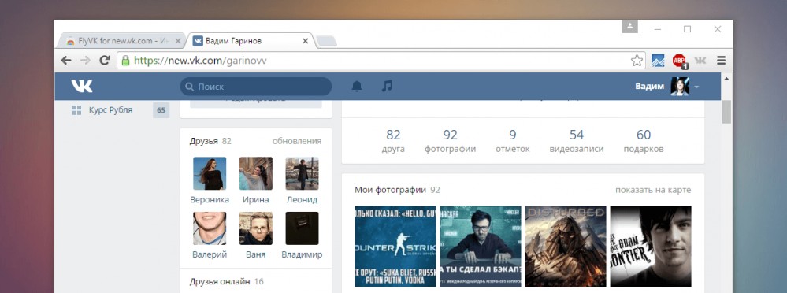The height and width of the screenshot is (293, 787).
Task: Open Мои фотографии header link
Action: (390, 190)
